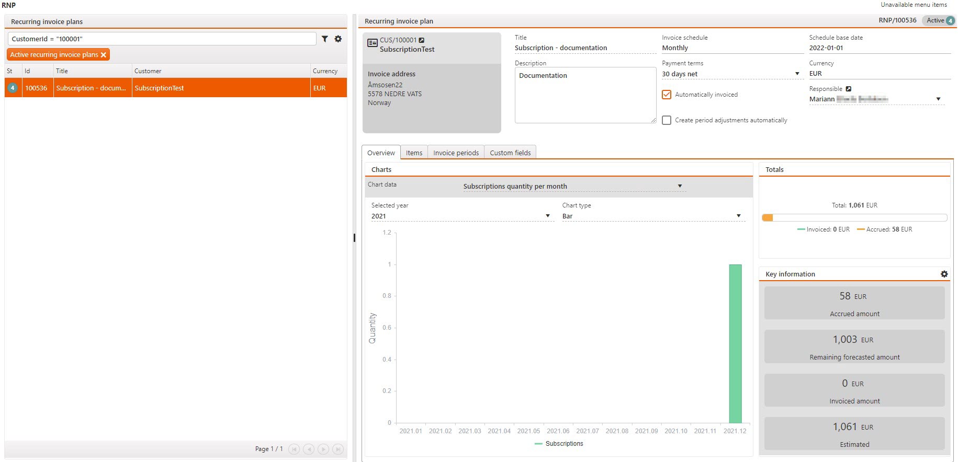Go to the next page arrow
958x462 pixels.
coord(323,449)
